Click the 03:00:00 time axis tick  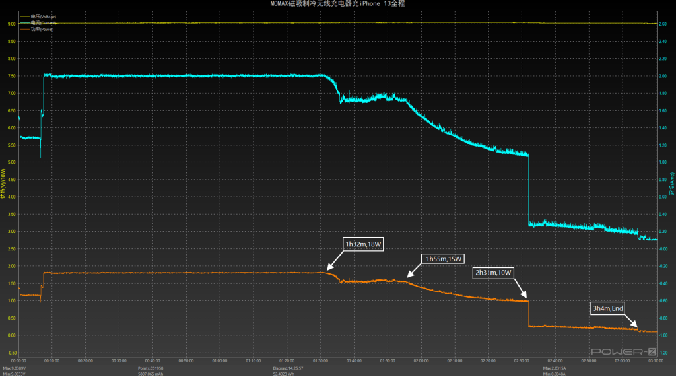coord(622,360)
